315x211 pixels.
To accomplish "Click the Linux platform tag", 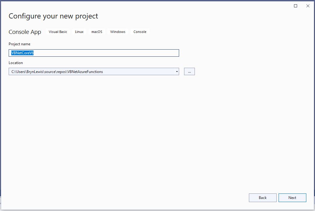I will click(x=79, y=32).
